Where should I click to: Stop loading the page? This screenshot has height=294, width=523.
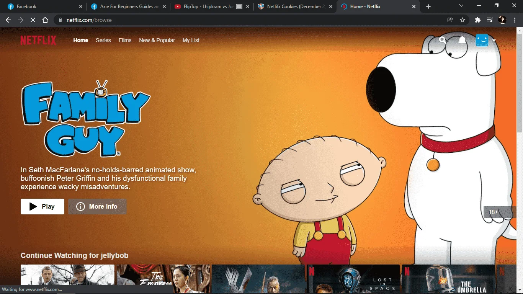click(33, 20)
